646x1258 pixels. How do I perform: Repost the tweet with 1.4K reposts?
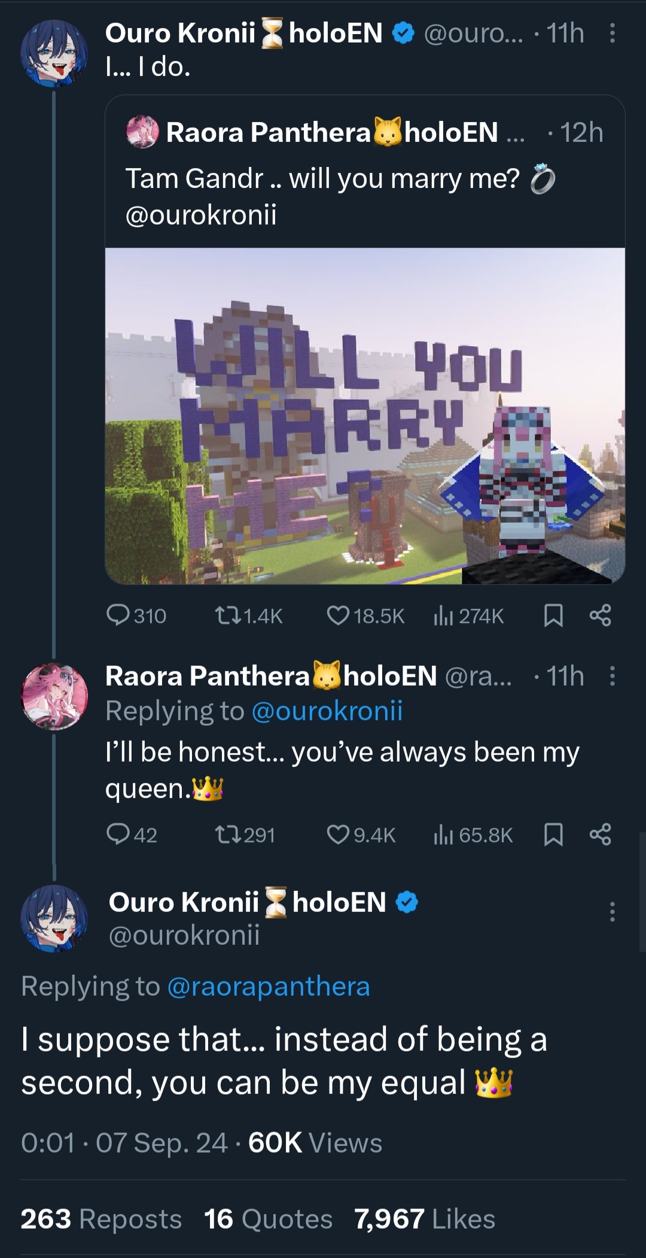(248, 616)
